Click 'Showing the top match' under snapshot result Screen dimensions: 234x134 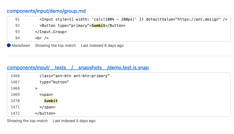(27, 121)
